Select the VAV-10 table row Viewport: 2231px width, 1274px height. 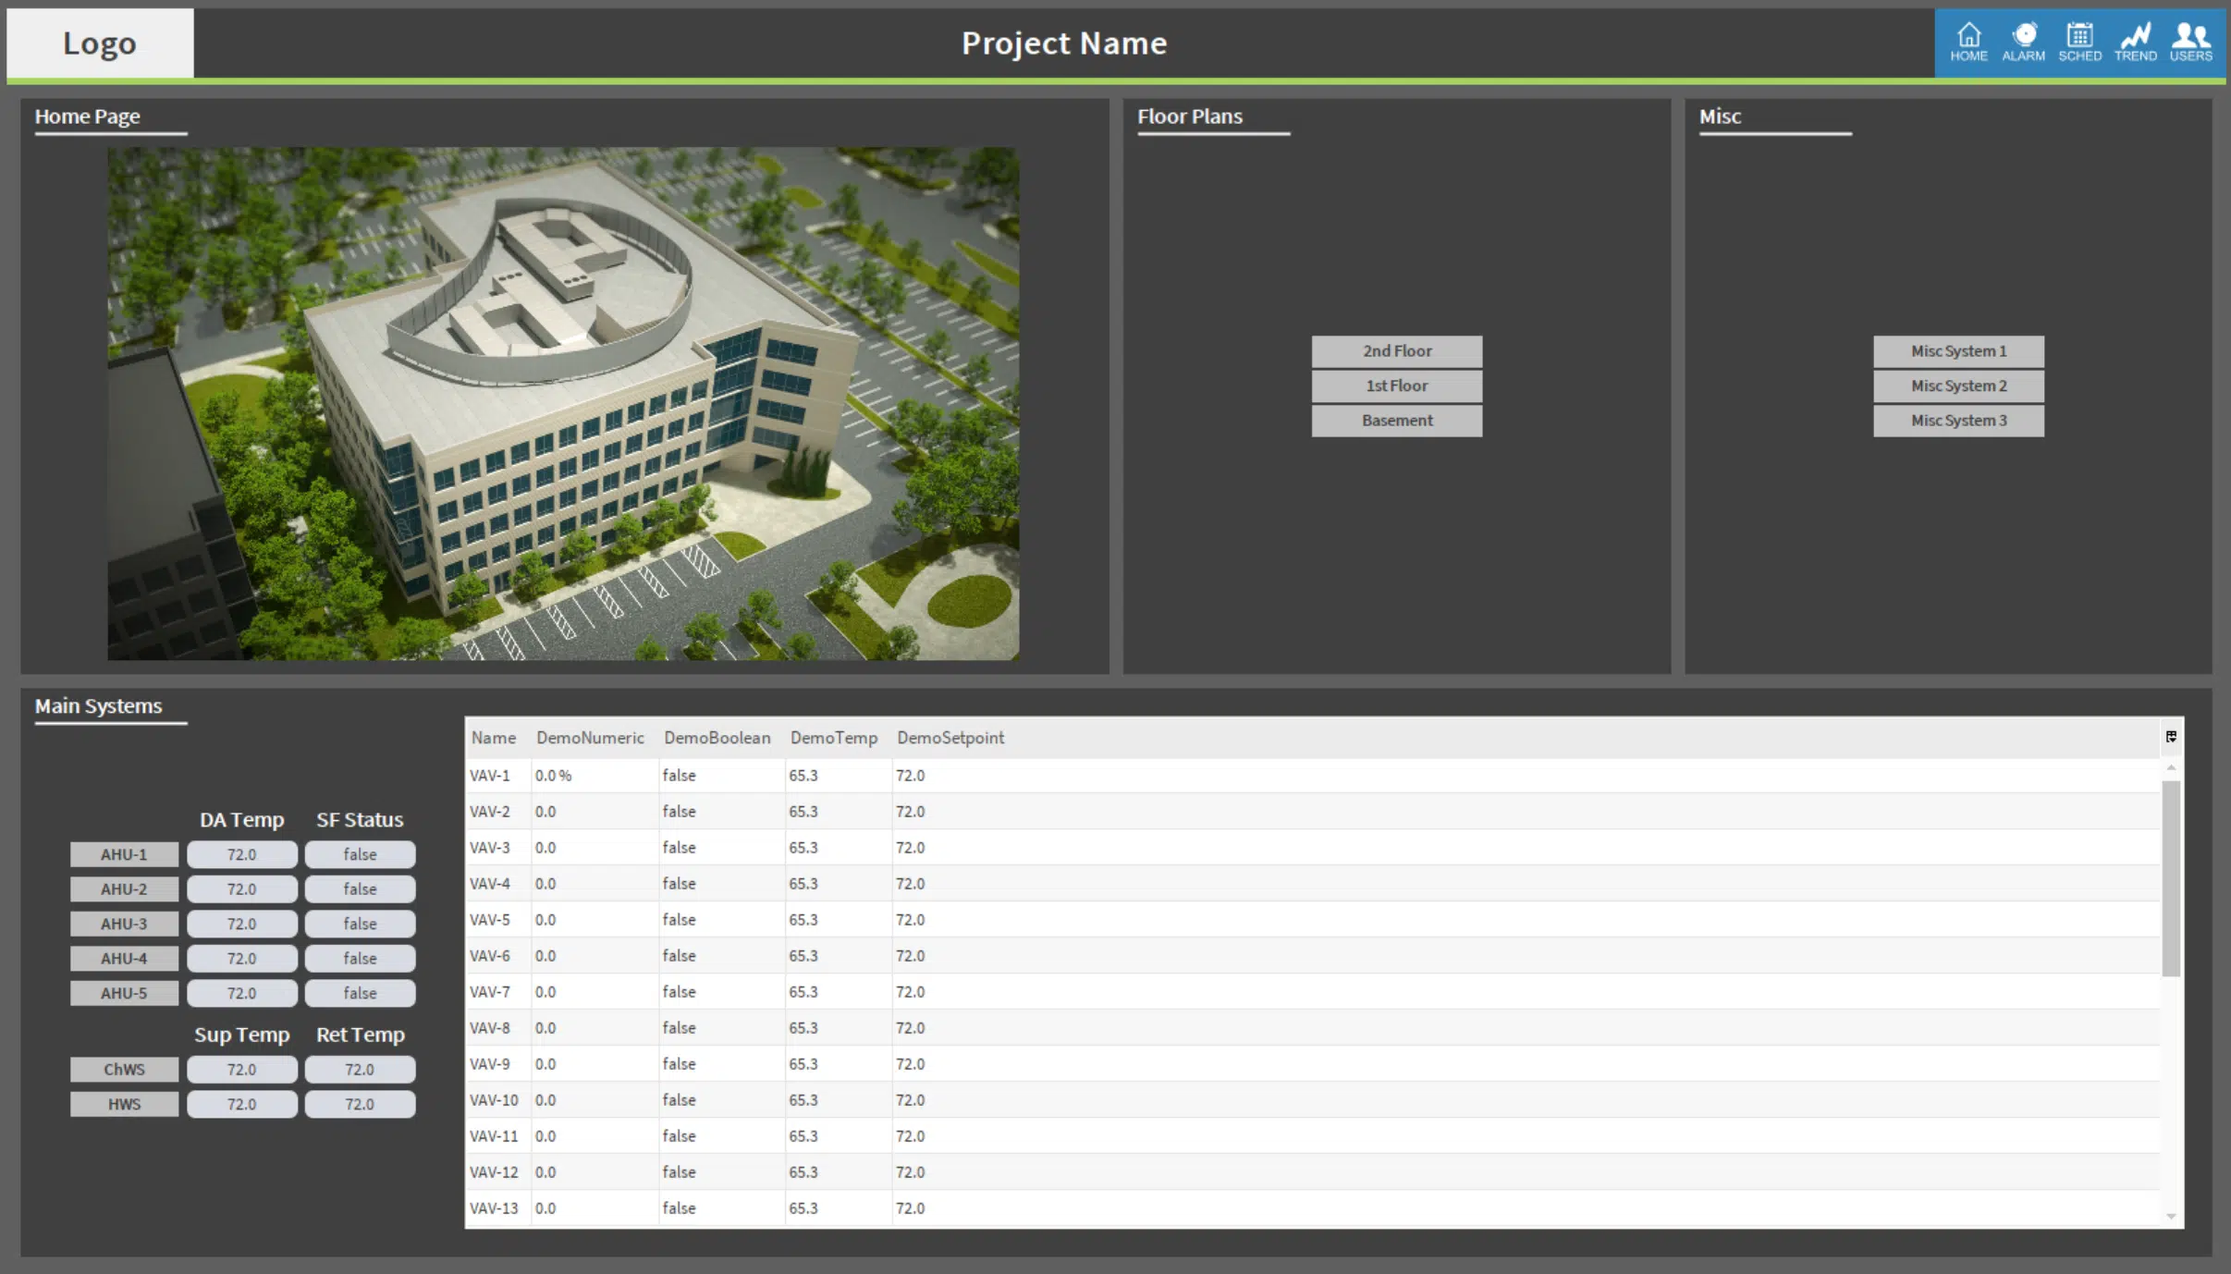tap(1313, 1100)
